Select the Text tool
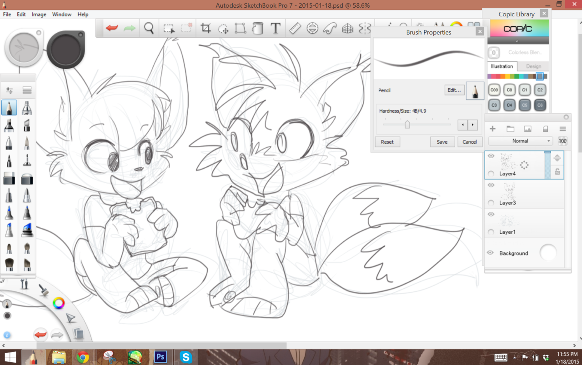This screenshot has width=582, height=365. pos(275,28)
